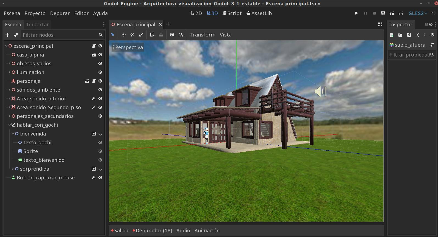Hide the casa_alpina node

100,55
